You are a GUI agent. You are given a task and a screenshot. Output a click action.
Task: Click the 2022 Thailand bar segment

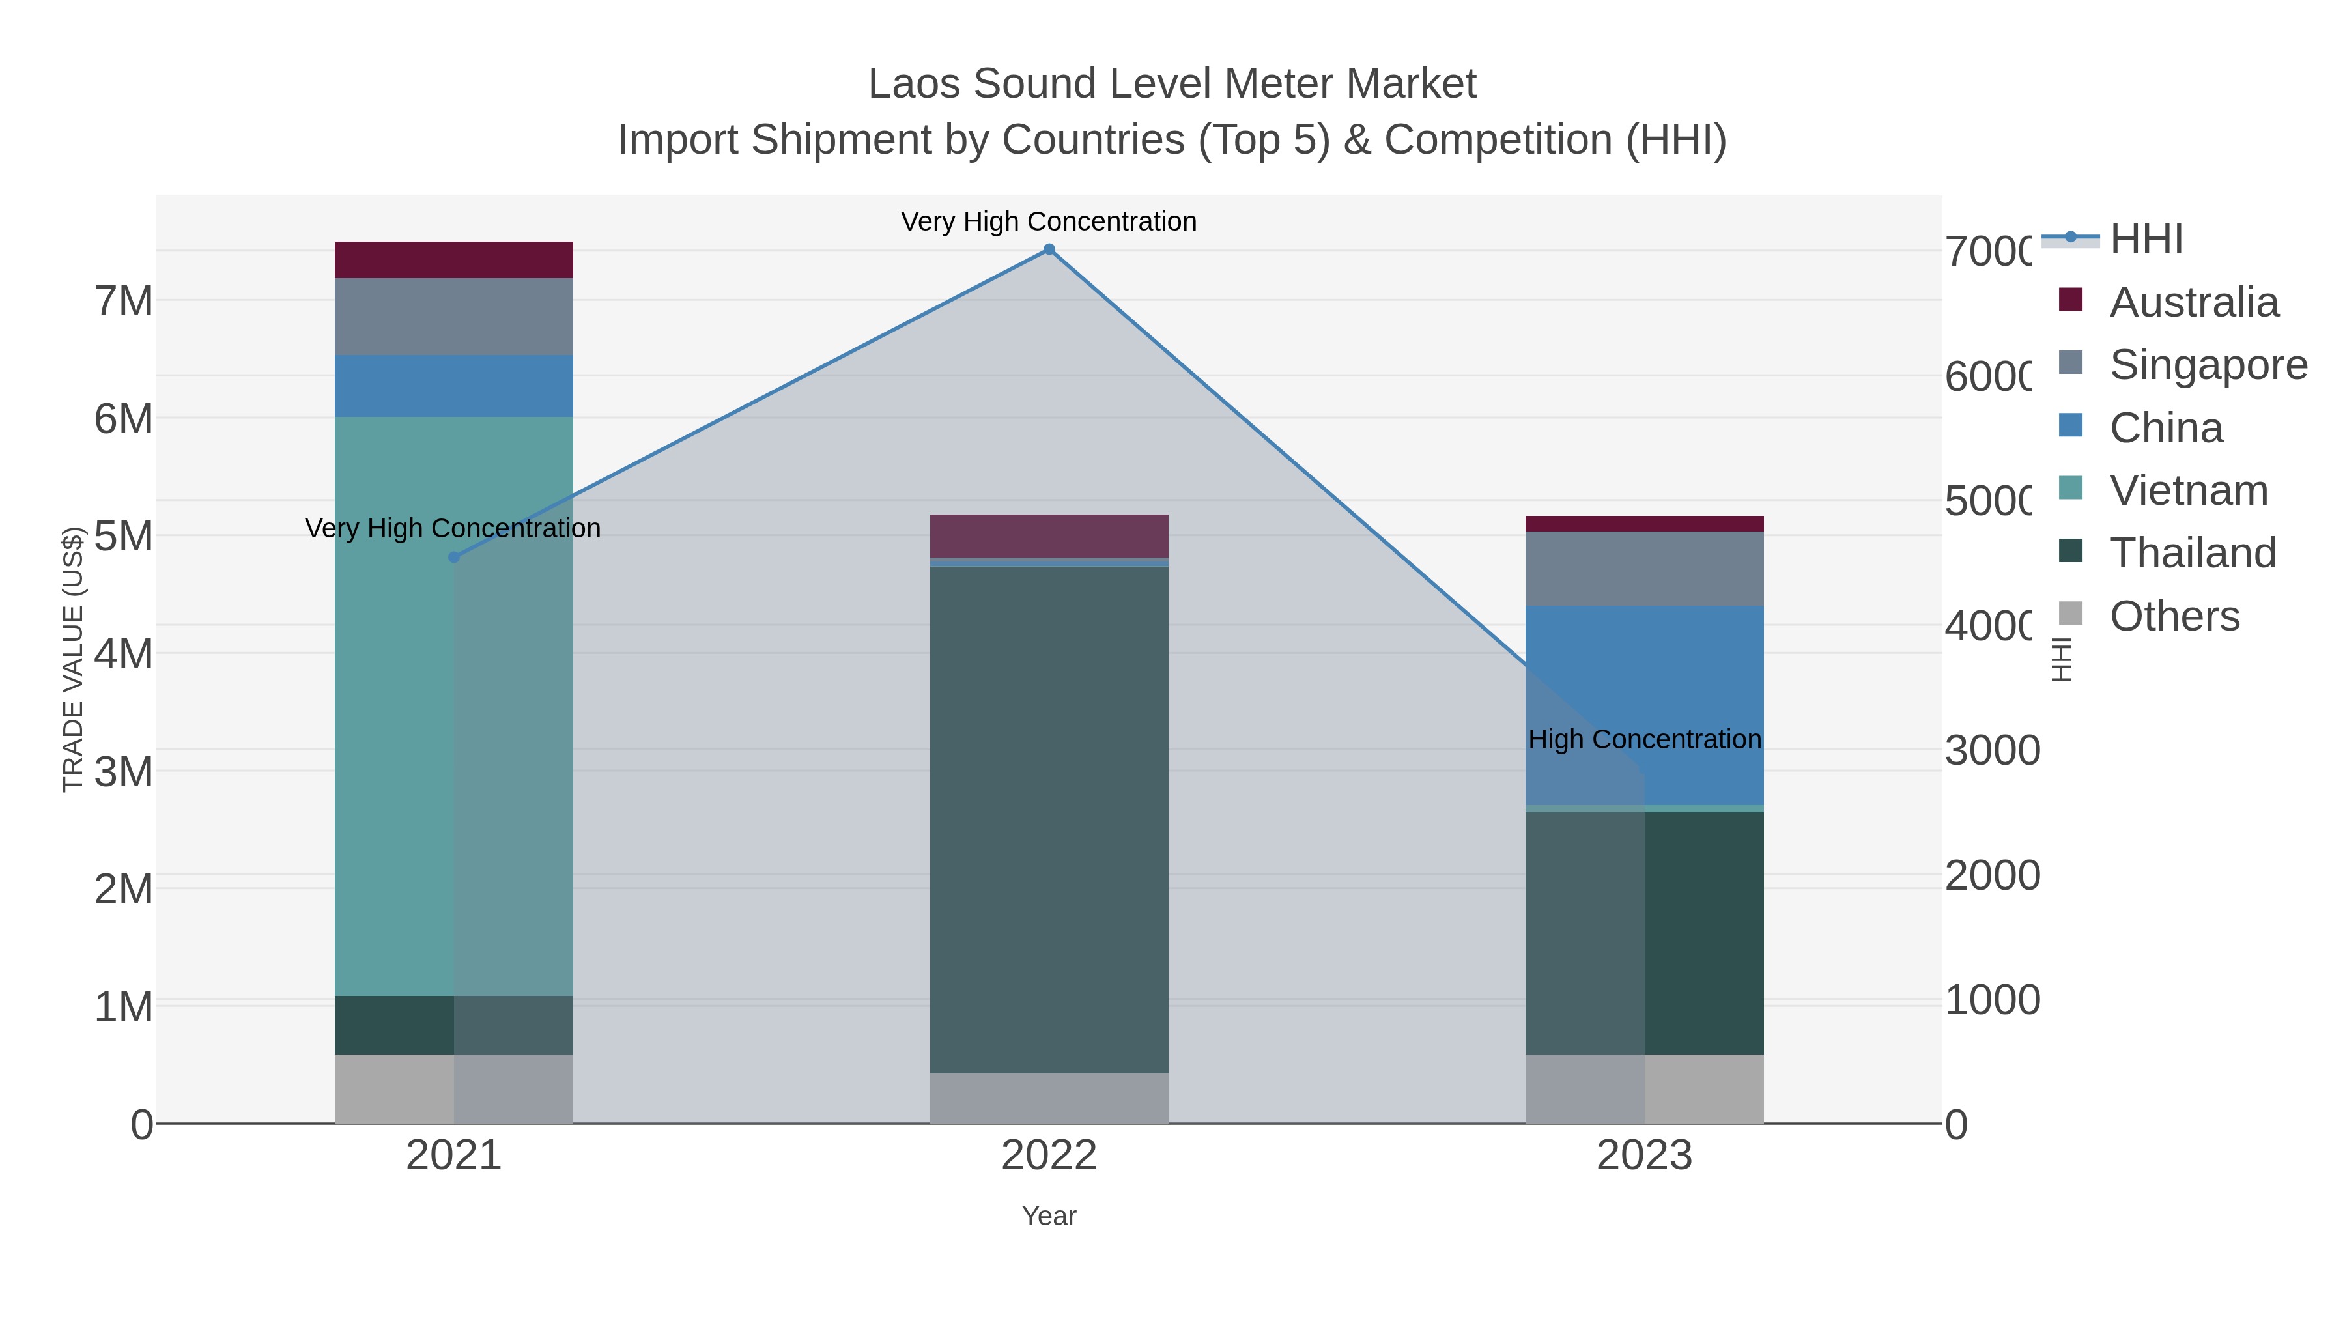click(1049, 820)
